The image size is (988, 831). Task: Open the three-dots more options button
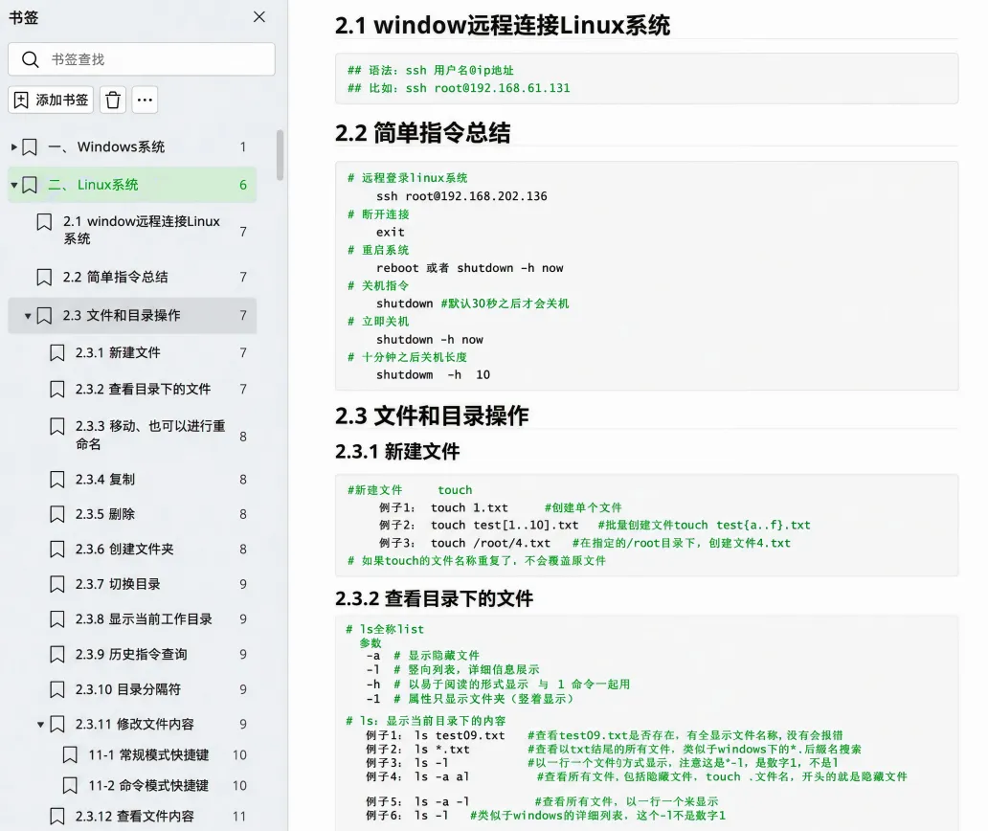pyautogui.click(x=145, y=101)
